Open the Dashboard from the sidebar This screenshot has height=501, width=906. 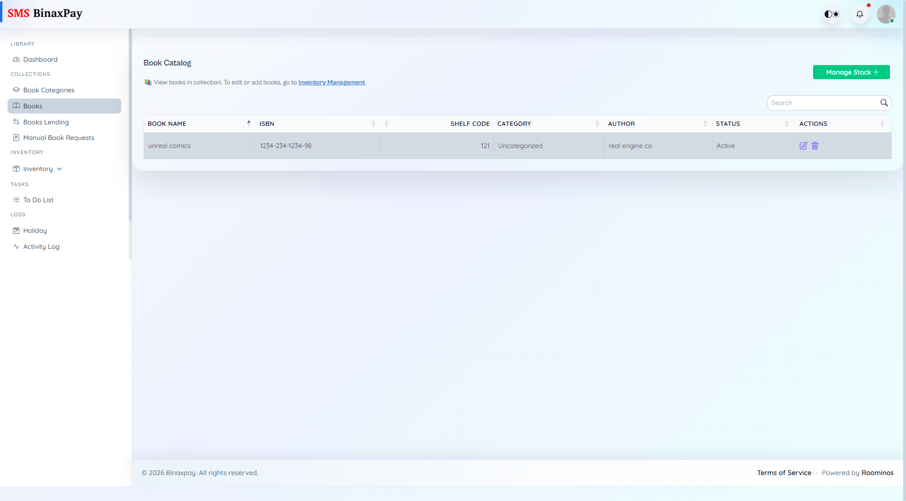coord(40,59)
